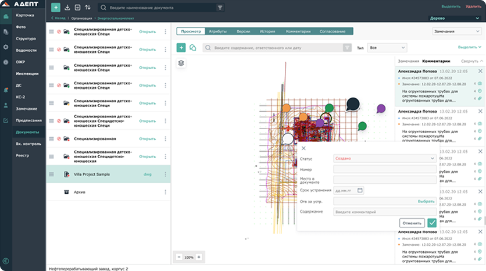
Task: Open Структура in sidebar menu
Action: pyautogui.click(x=26, y=38)
